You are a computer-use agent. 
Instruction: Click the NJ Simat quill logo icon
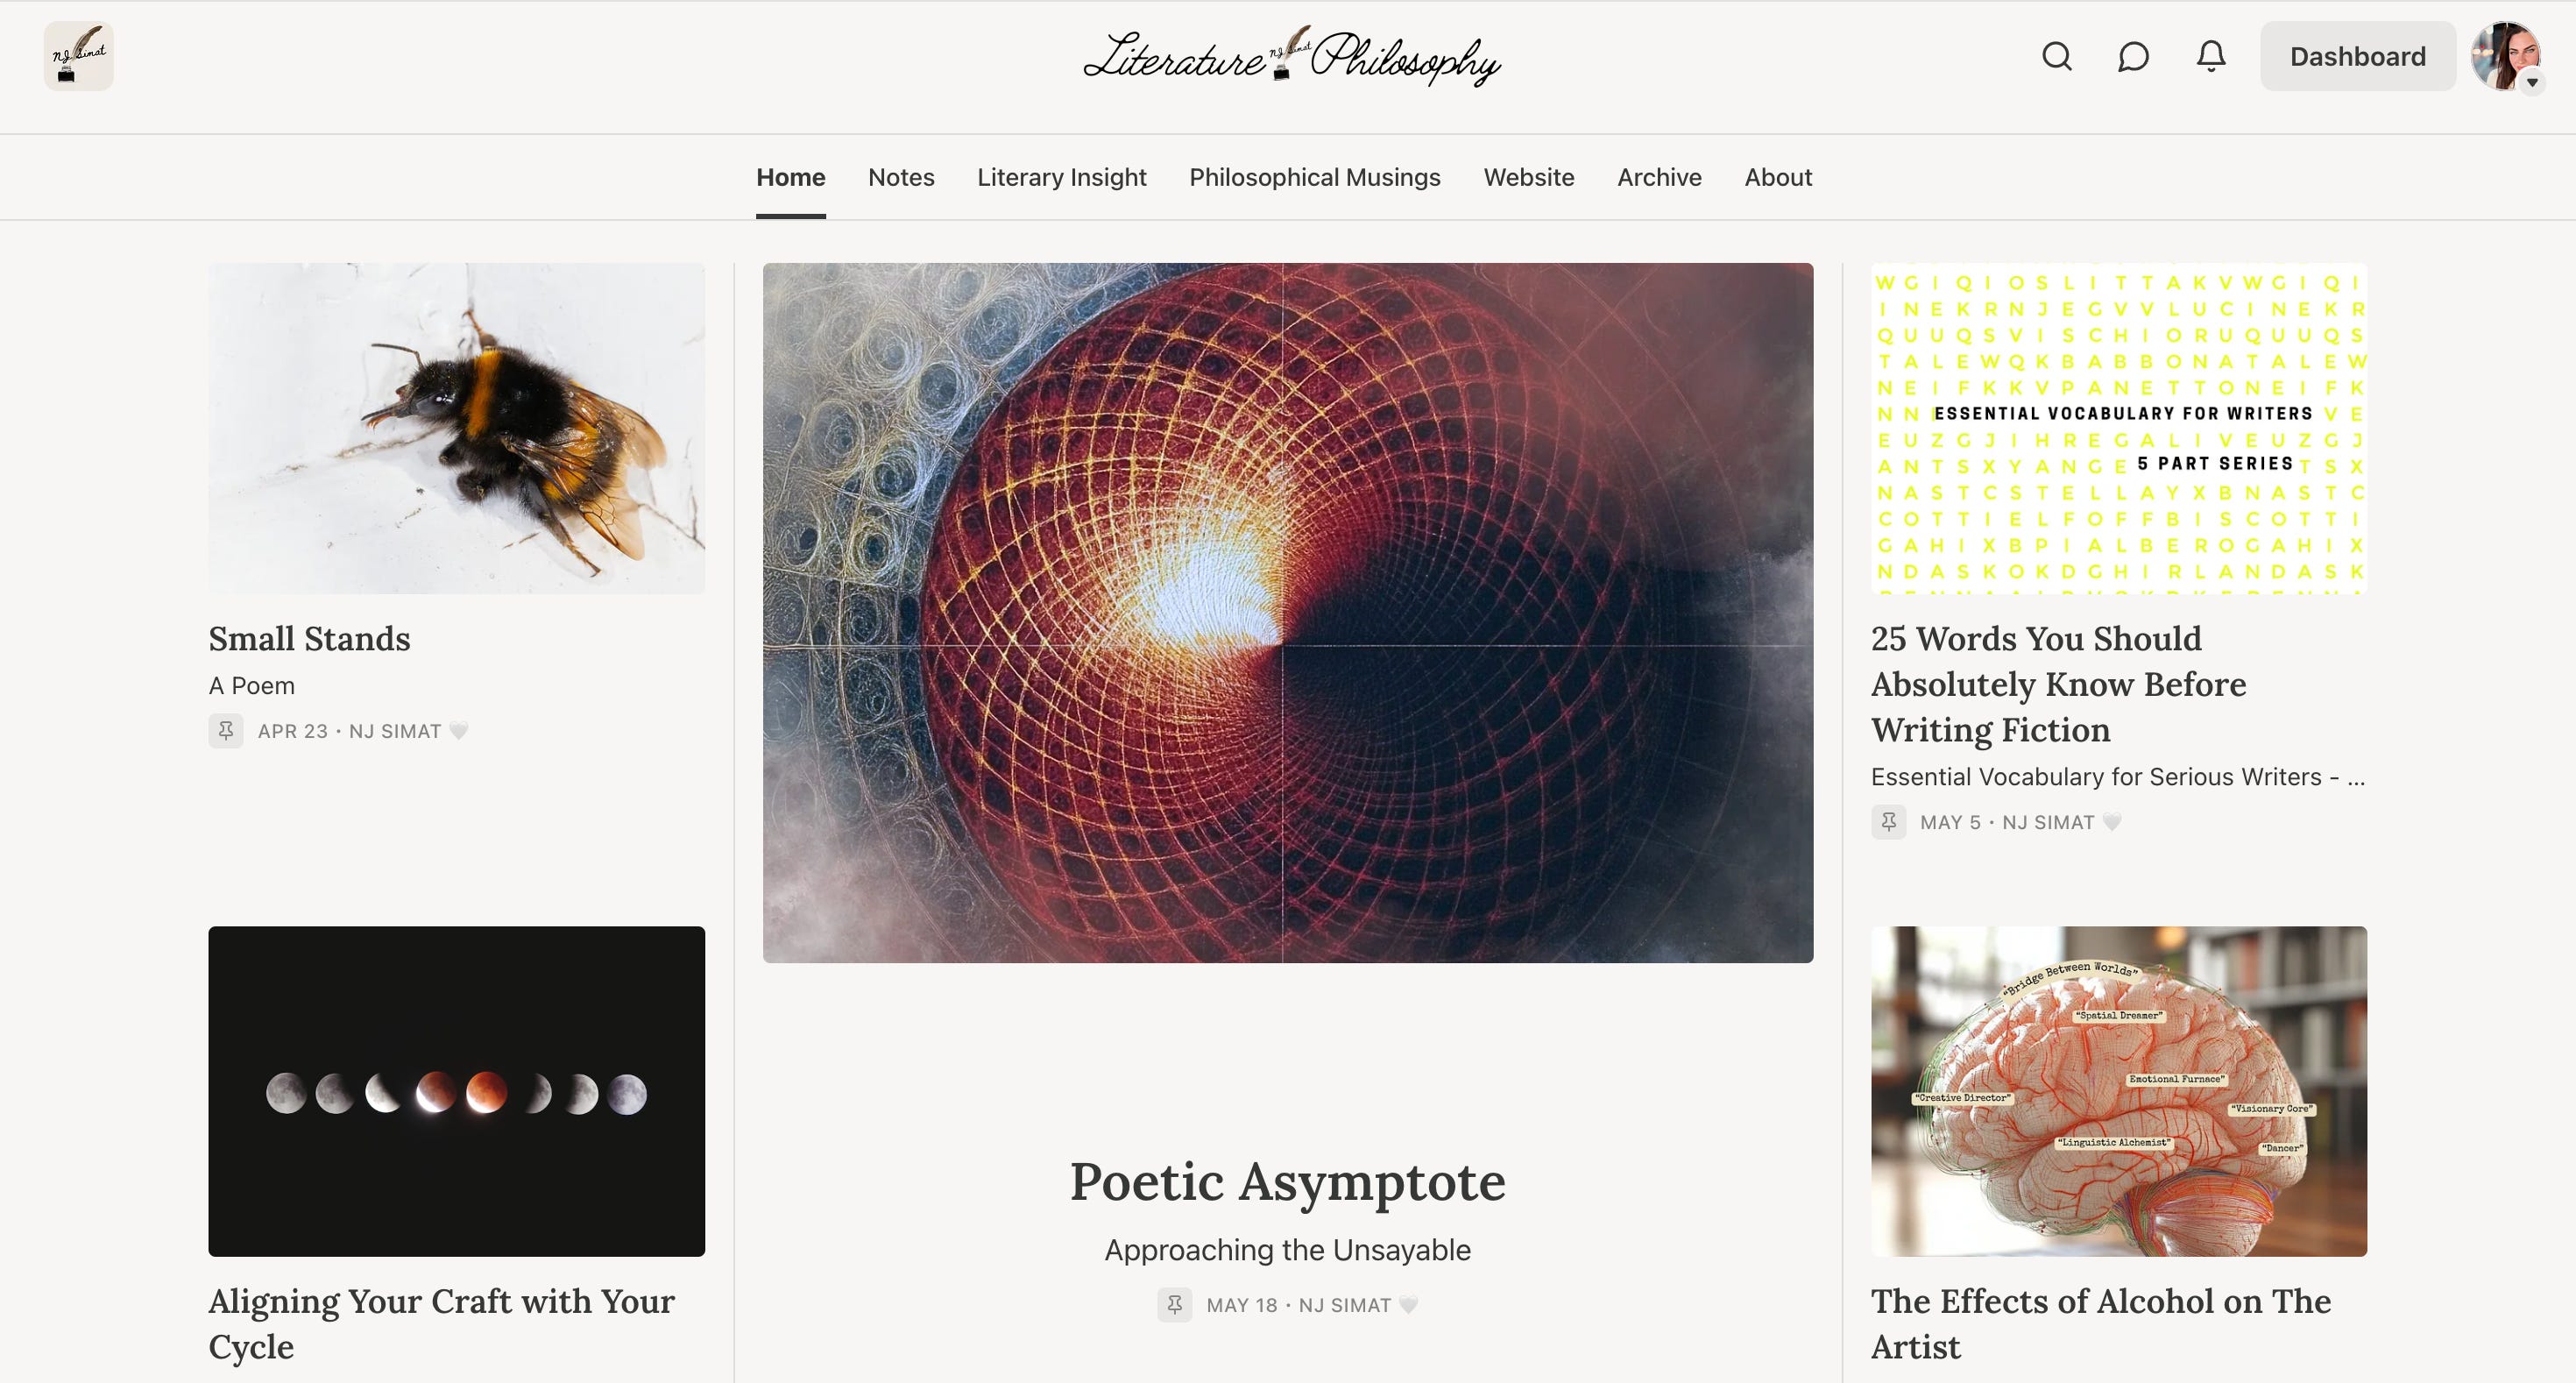(x=78, y=56)
